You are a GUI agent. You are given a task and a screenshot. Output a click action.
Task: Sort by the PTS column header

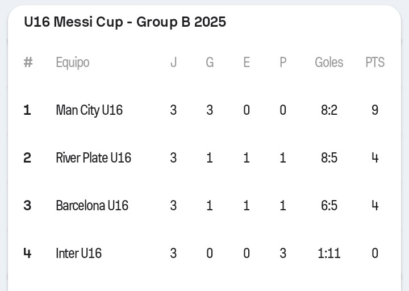click(x=375, y=62)
